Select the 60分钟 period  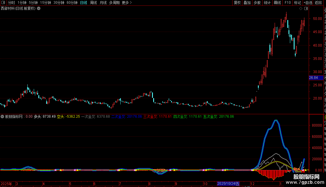72,3
